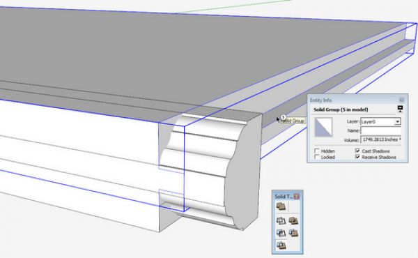Uncheck Receive Shadows option
This screenshot has width=418, height=258.
coord(358,157)
